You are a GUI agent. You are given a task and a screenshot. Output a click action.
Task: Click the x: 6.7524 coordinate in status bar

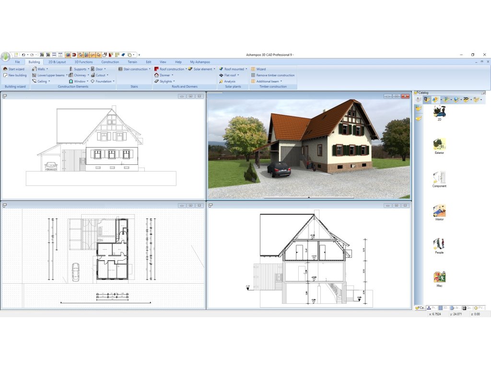point(435,314)
